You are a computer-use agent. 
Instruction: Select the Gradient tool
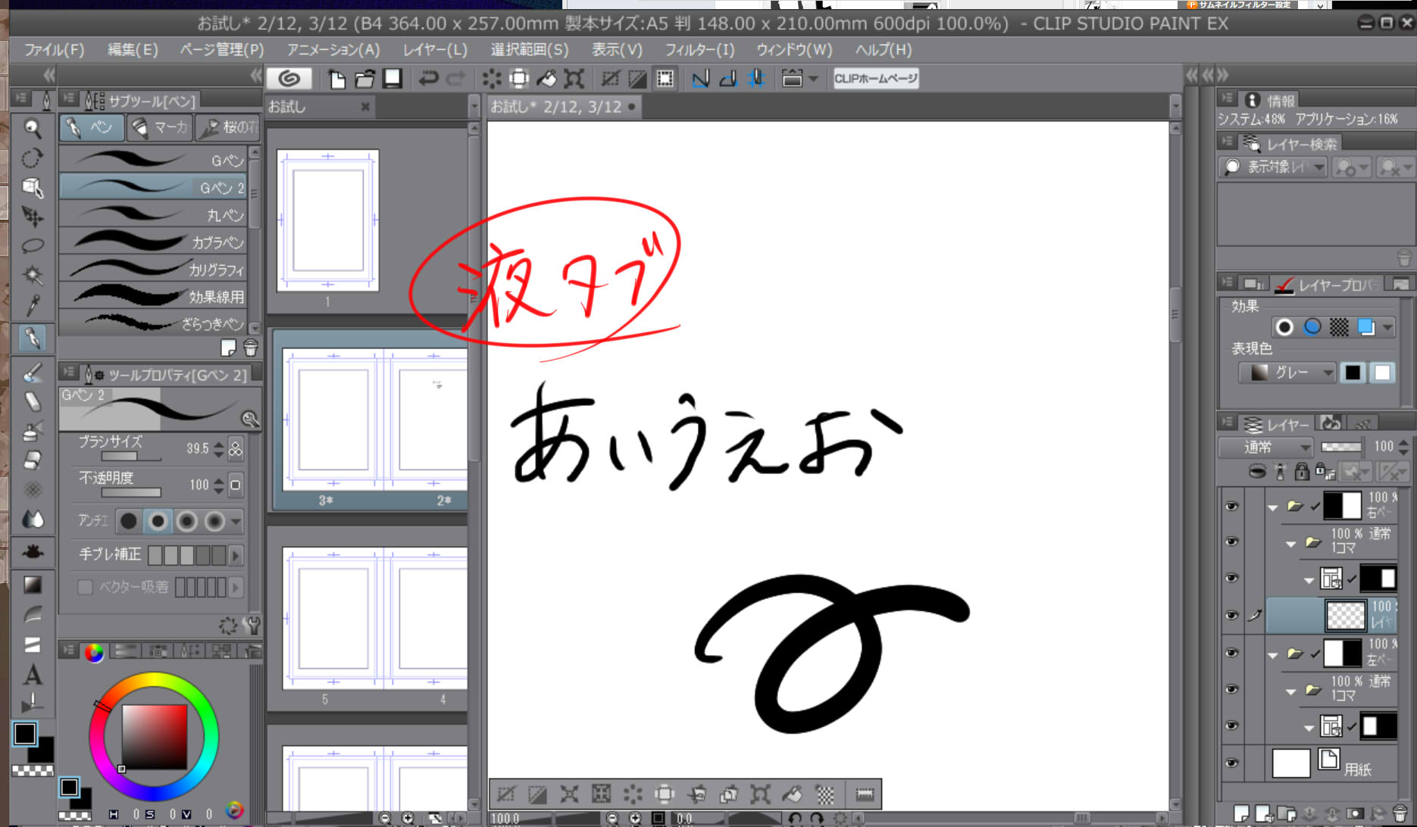click(x=33, y=585)
